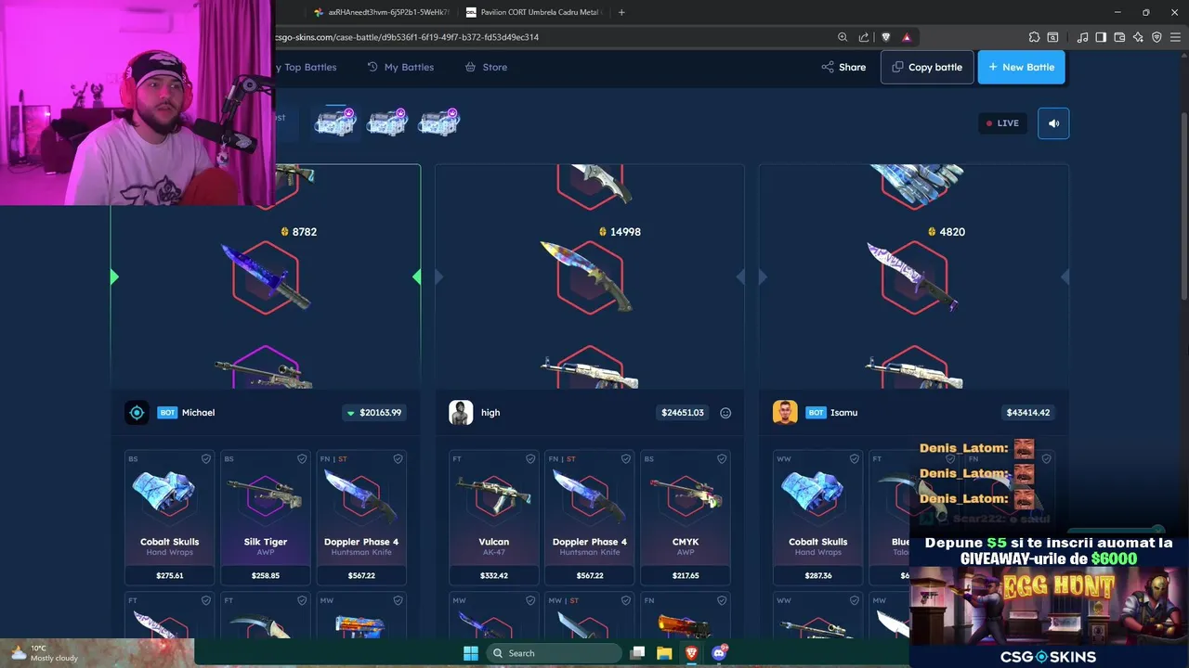
Task: Click shield icon on Vulcan card
Action: coord(530,458)
